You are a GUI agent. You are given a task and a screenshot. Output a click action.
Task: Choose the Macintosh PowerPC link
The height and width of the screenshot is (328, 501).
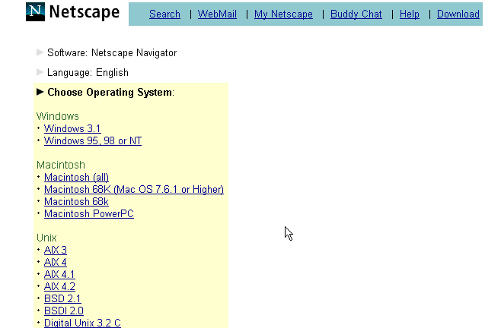point(88,214)
